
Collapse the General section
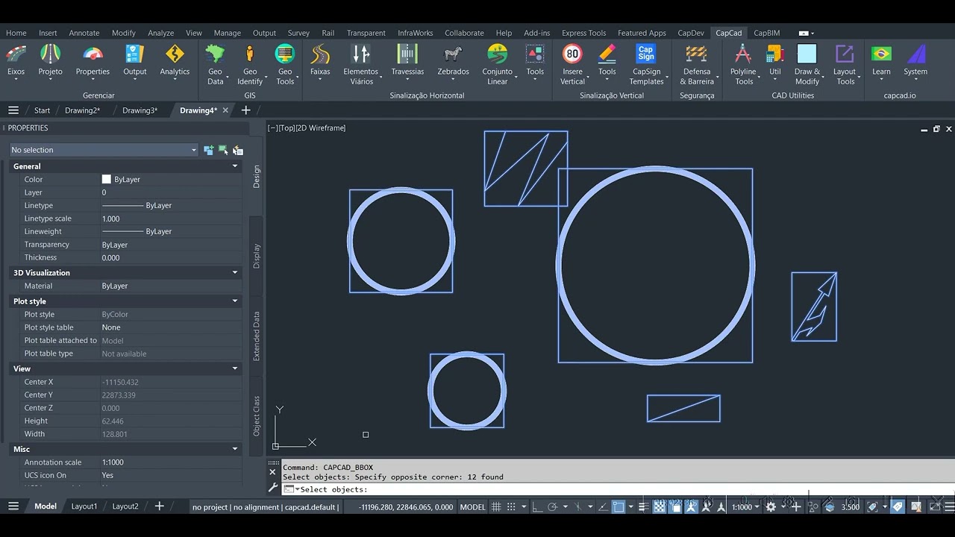[x=235, y=166]
